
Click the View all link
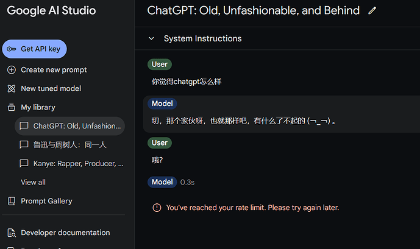tap(33, 183)
